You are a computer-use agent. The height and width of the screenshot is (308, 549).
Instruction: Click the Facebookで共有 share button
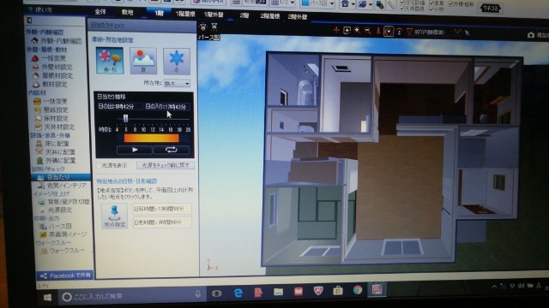pos(65,275)
